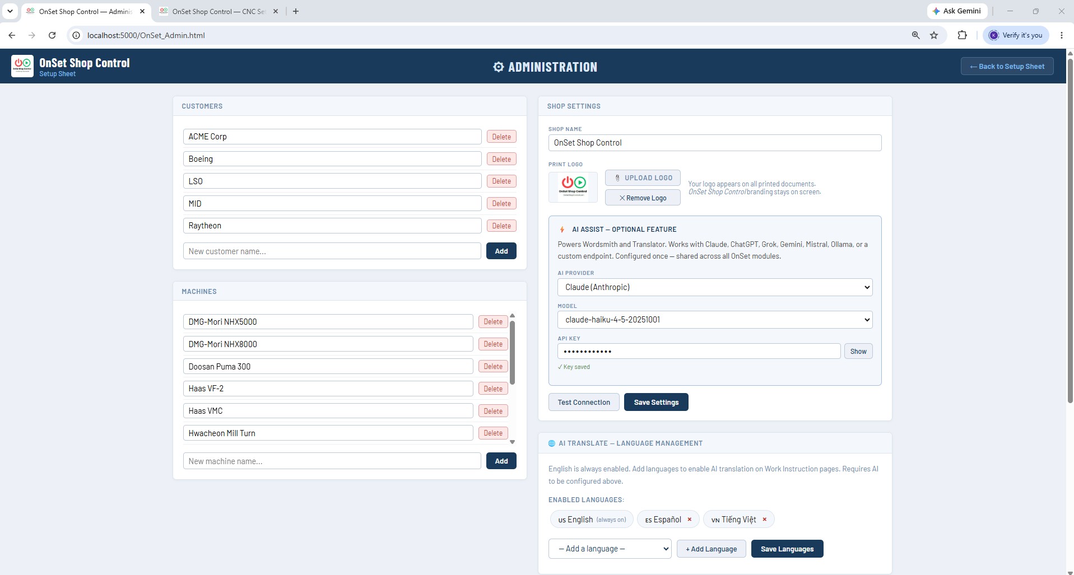The height and width of the screenshot is (575, 1074).
Task: Click the print logo thumbnail preview
Action: tap(573, 187)
